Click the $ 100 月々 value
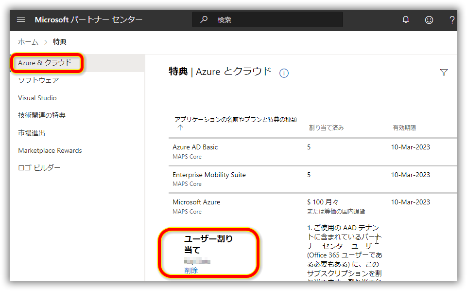 (x=323, y=202)
